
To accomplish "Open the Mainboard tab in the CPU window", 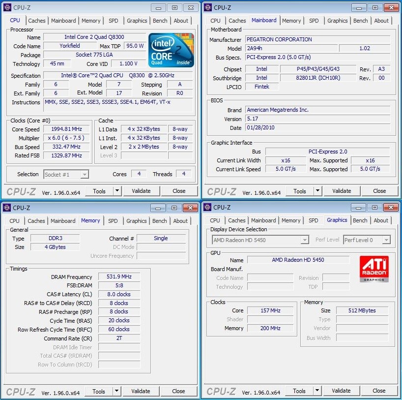I will click(63, 21).
